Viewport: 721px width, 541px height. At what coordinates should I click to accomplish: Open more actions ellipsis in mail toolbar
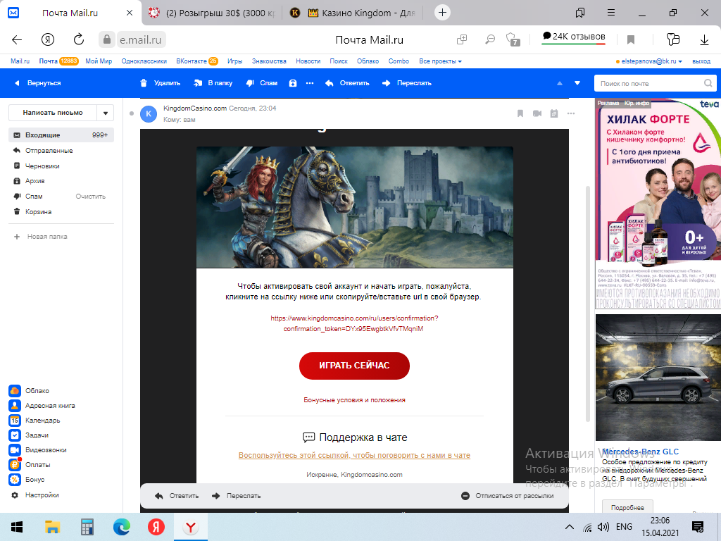click(310, 83)
